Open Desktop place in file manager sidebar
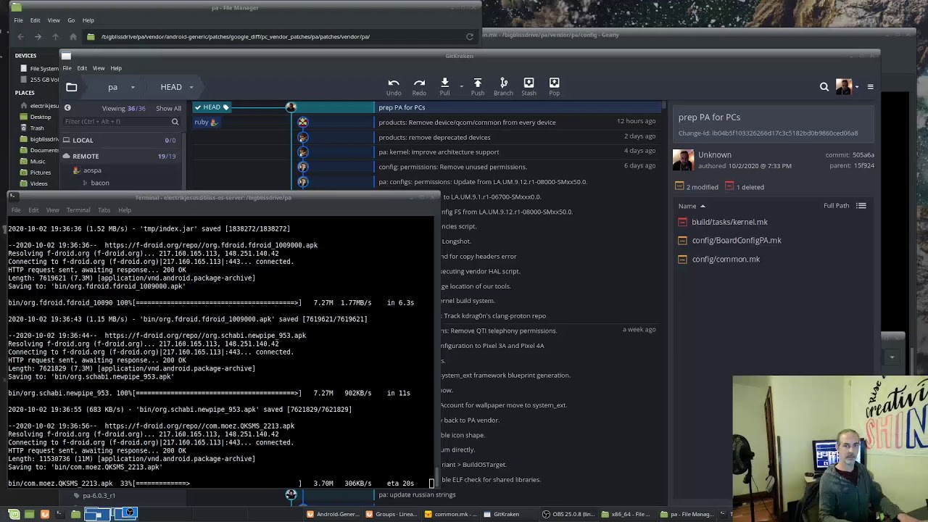Screen dimensions: 928x522 click(x=41, y=117)
